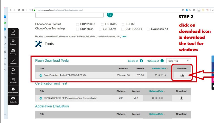The width and height of the screenshot is (223, 123).
Task: Open the Messenger icon in Opera sidebar
Action: pos(5,17)
